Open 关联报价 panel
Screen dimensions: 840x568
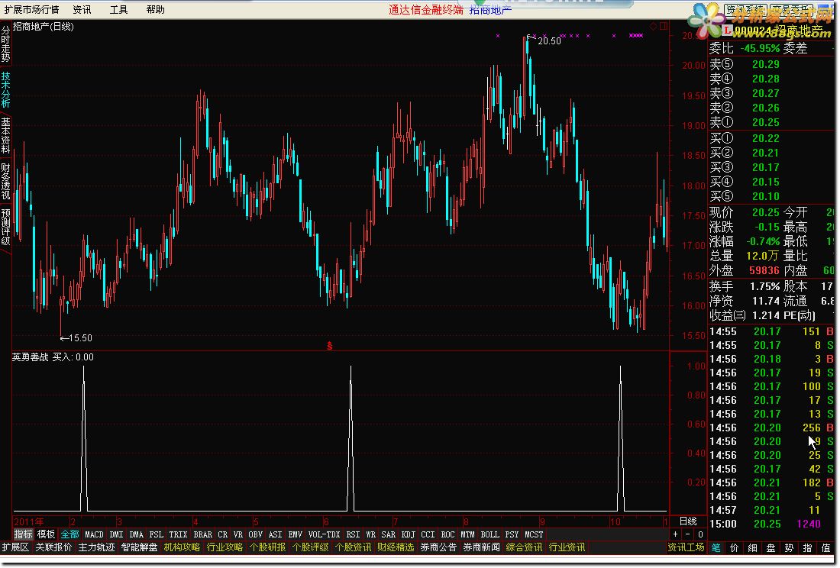(x=53, y=547)
